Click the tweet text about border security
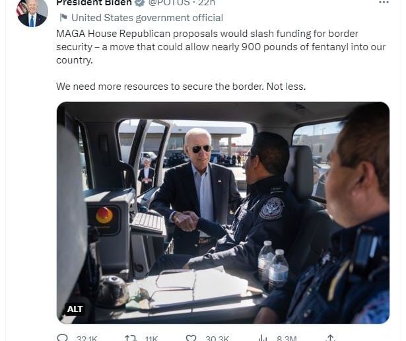 pos(221,60)
